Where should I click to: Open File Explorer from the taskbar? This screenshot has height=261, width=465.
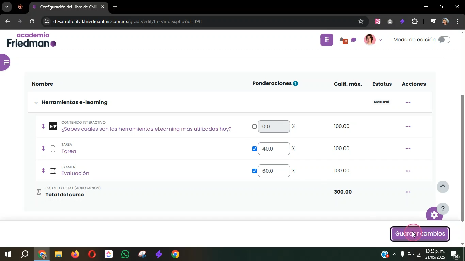tap(58, 254)
